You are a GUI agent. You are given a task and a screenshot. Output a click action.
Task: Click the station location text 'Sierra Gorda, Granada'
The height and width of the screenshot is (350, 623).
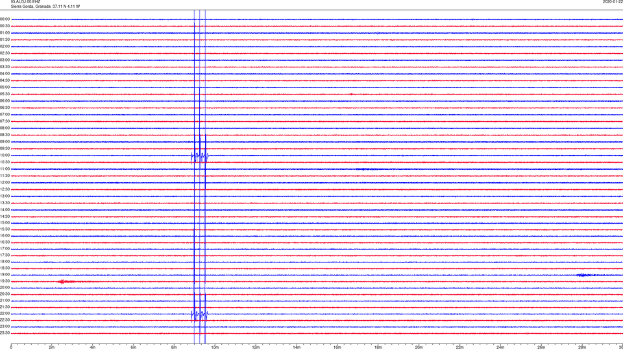point(31,6)
